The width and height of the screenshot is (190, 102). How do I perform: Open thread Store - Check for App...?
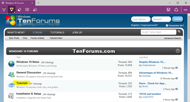(x=153, y=83)
